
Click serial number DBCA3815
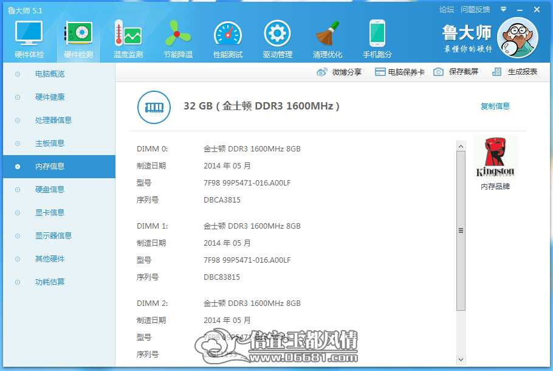tap(222, 200)
